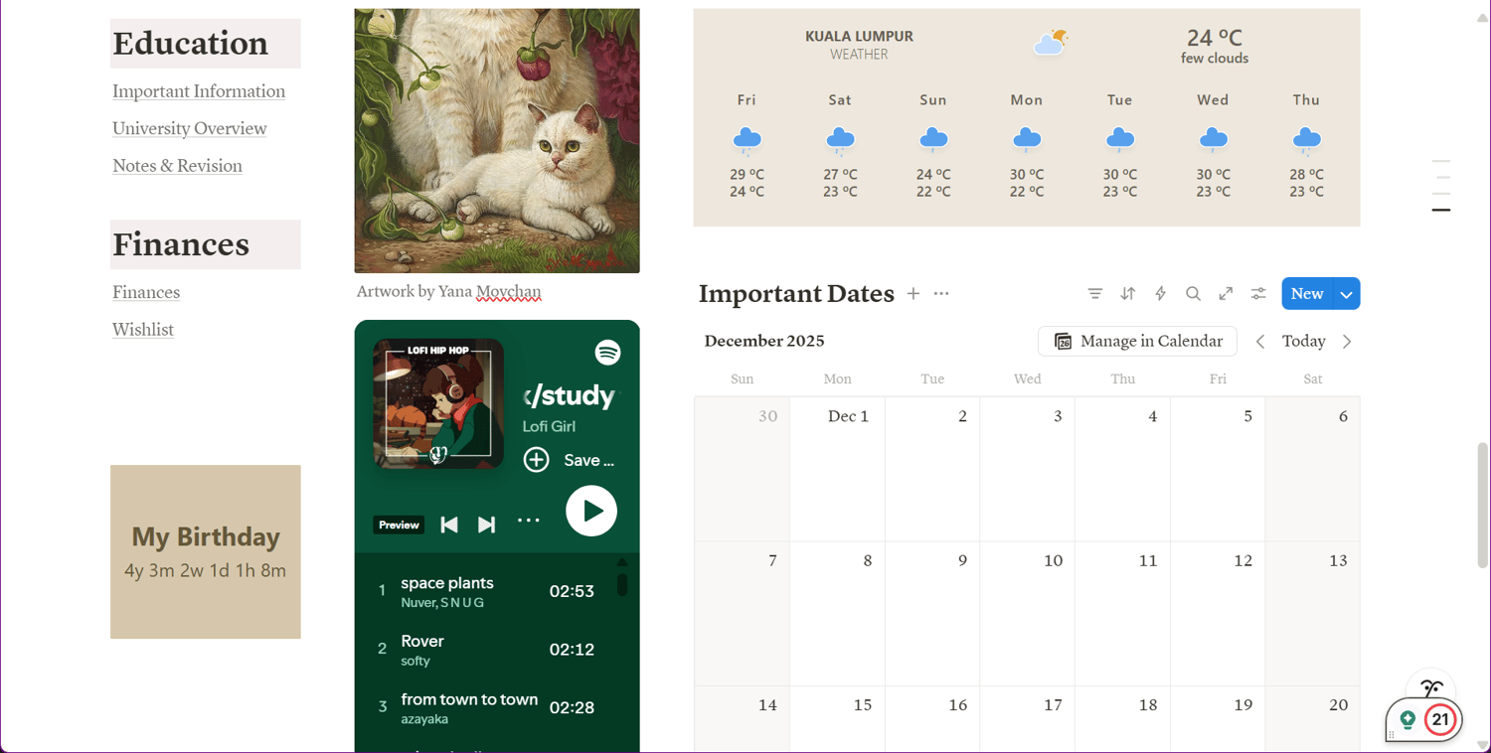Open the University Overview page
The height and width of the screenshot is (753, 1491).
(x=190, y=128)
